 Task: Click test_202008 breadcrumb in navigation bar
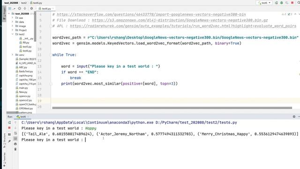click(11, 3)
